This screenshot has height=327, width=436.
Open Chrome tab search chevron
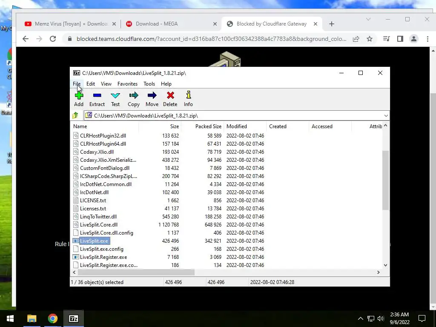click(x=368, y=19)
